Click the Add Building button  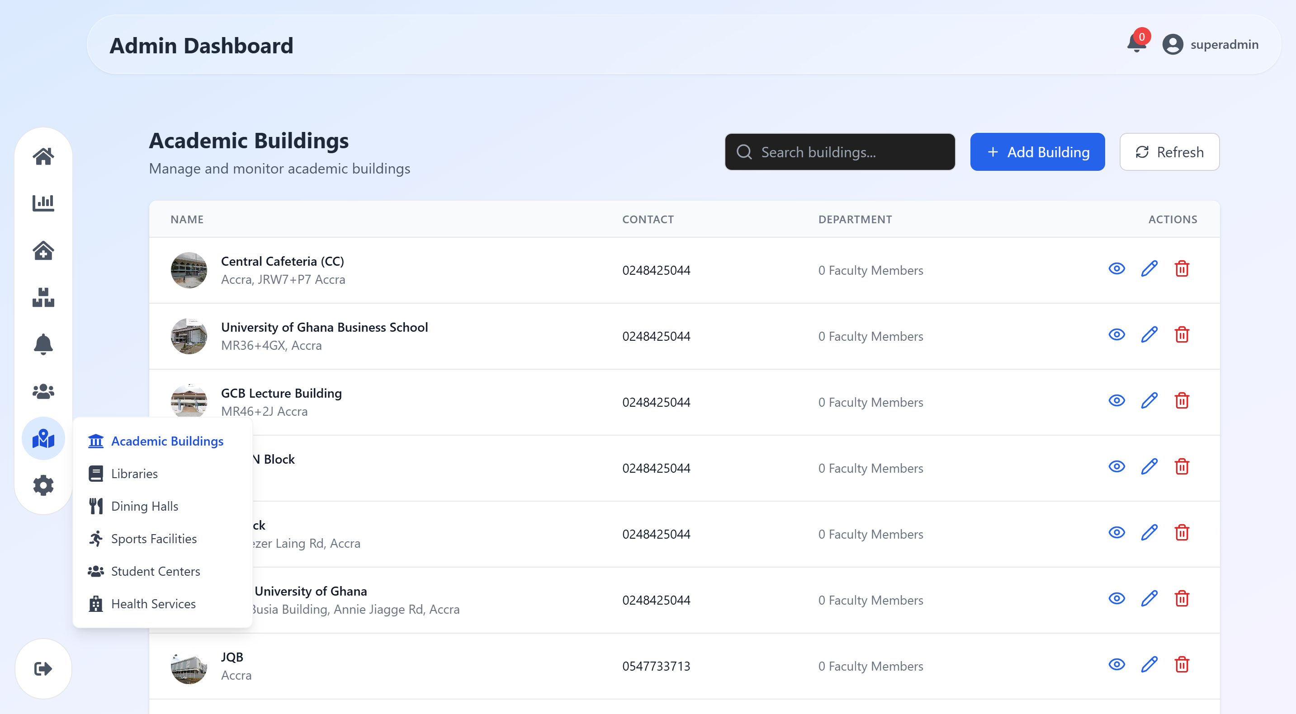tap(1037, 152)
